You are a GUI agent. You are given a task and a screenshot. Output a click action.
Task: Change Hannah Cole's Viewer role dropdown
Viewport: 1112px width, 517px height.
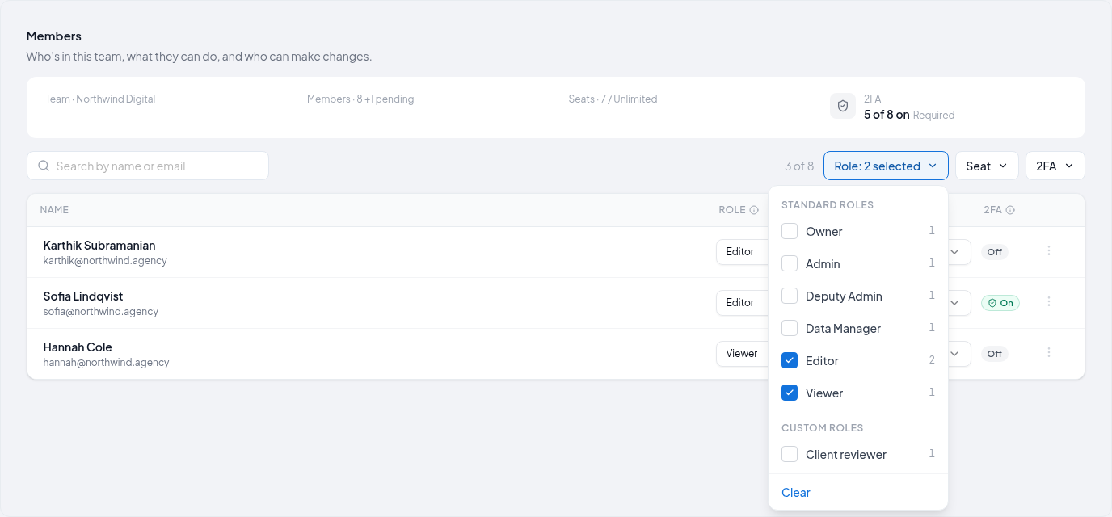click(x=742, y=354)
